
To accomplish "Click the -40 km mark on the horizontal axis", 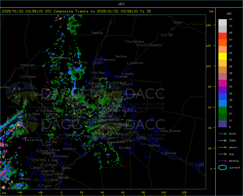I will point(20,192).
